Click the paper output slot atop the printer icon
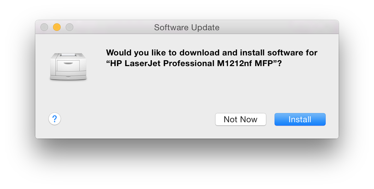374x189 pixels. (x=68, y=55)
